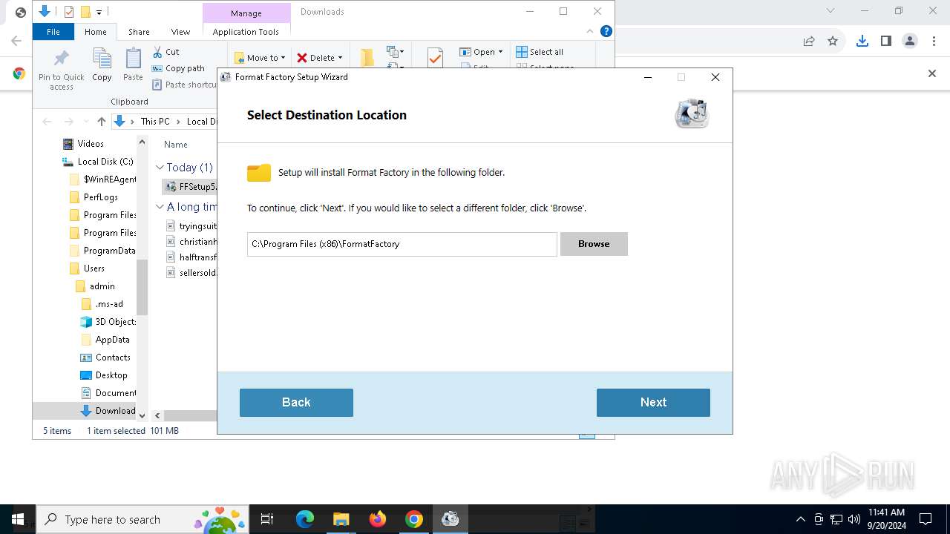Open the Application Tools tab
This screenshot has width=950, height=534.
(x=246, y=32)
